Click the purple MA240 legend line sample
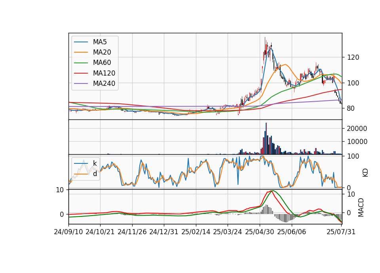The image size is (380, 273). coord(81,83)
